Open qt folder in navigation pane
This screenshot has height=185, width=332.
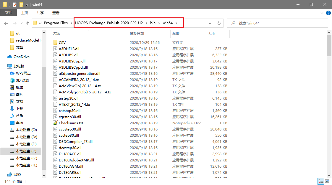pos(17,33)
